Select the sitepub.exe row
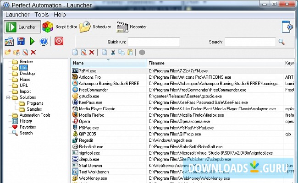The width and height of the screenshot is (298, 183). click(182, 159)
